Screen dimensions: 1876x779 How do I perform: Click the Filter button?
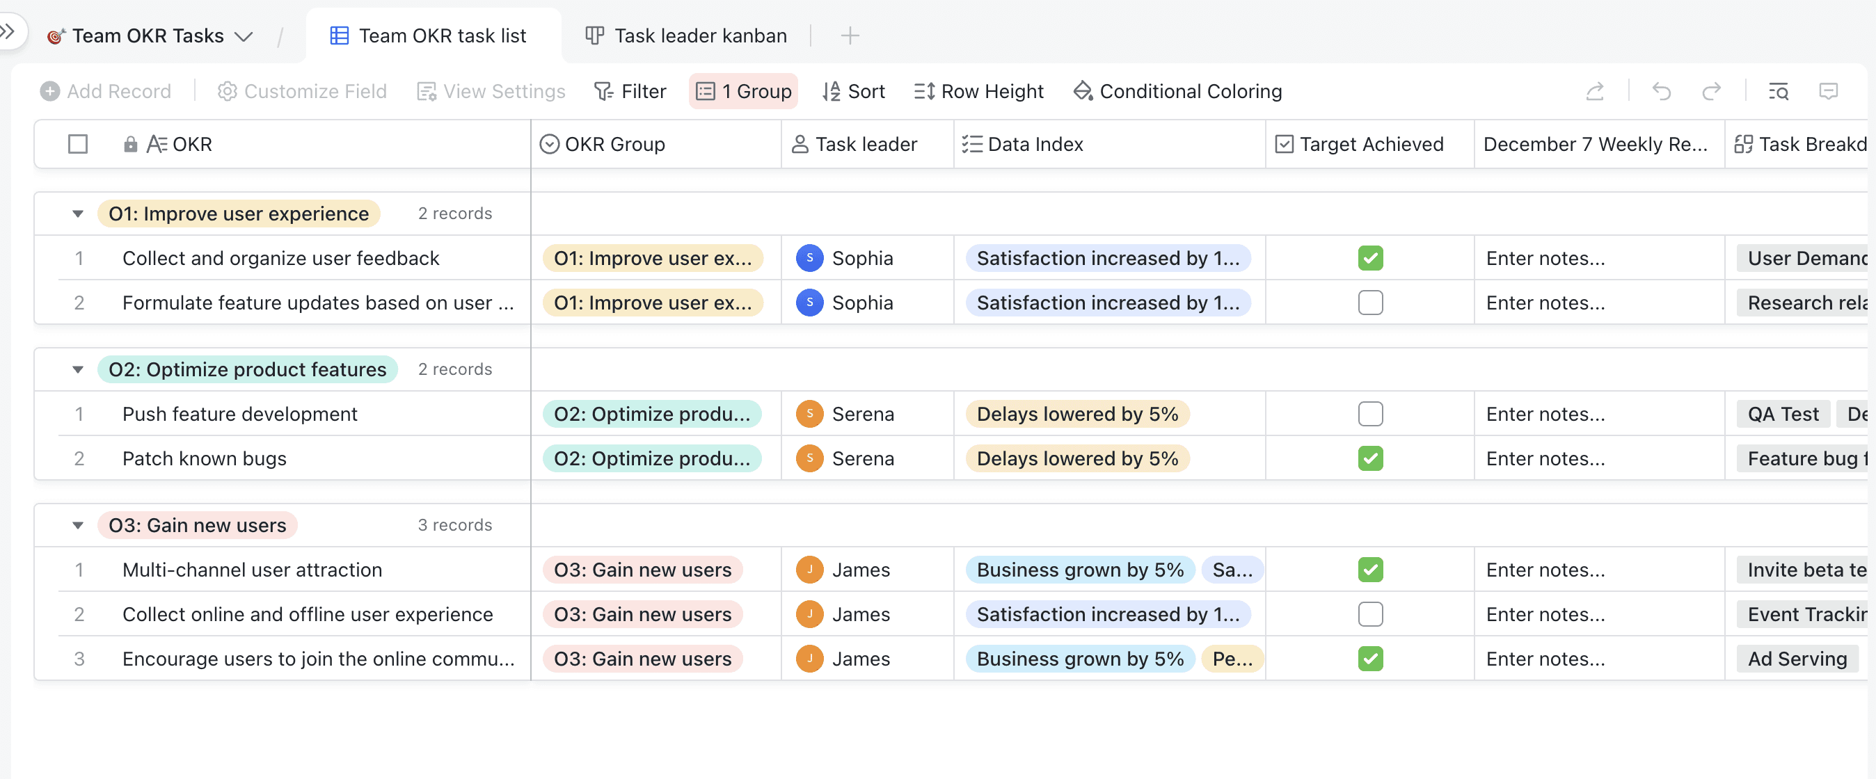click(630, 91)
